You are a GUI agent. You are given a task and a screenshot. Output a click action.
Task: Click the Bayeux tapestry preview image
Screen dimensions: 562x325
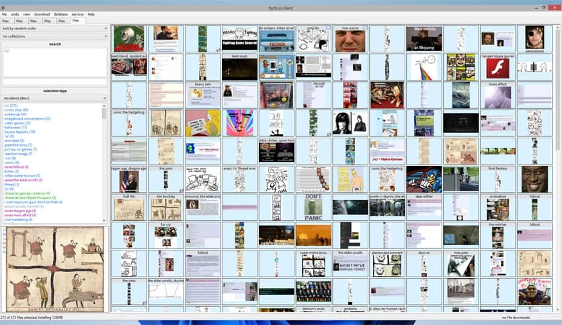pyautogui.click(x=55, y=269)
